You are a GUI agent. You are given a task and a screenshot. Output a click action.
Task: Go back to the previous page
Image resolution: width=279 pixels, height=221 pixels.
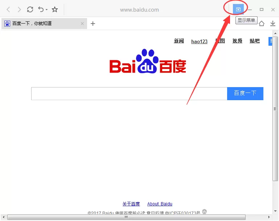point(8,9)
